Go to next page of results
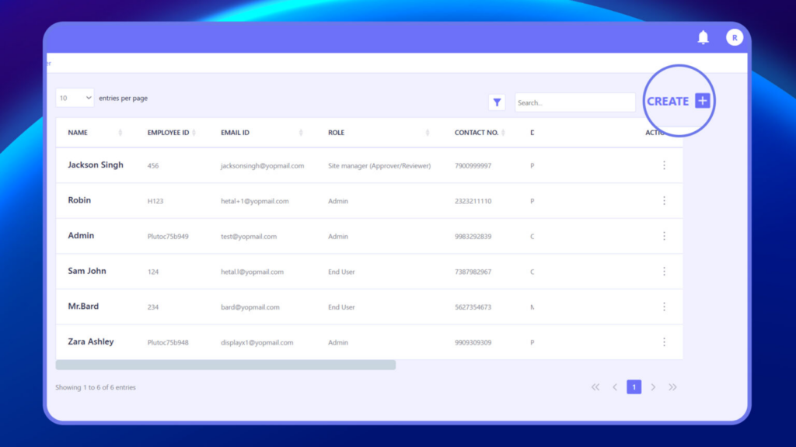 pos(653,387)
